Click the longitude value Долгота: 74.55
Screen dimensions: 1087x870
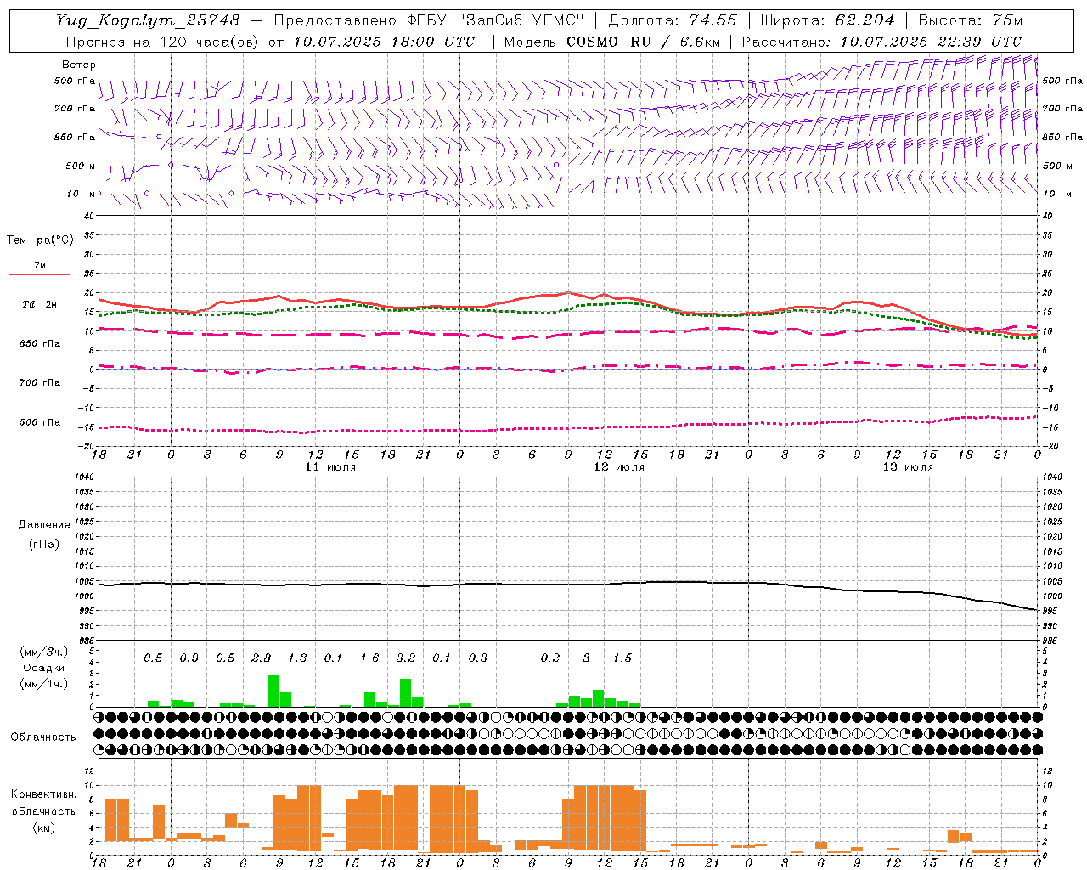click(673, 20)
